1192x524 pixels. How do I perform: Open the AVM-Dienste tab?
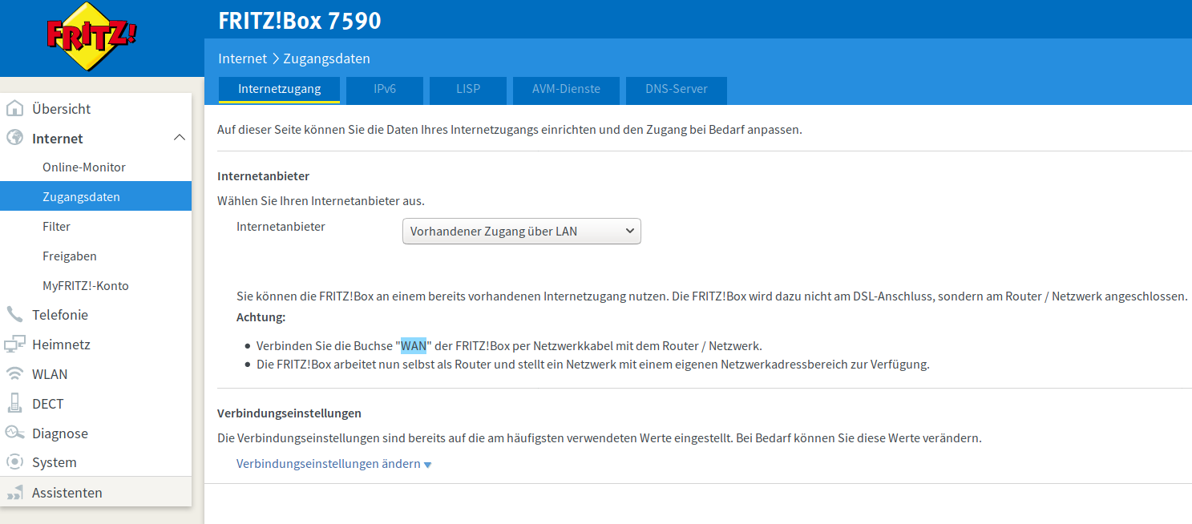tap(566, 90)
